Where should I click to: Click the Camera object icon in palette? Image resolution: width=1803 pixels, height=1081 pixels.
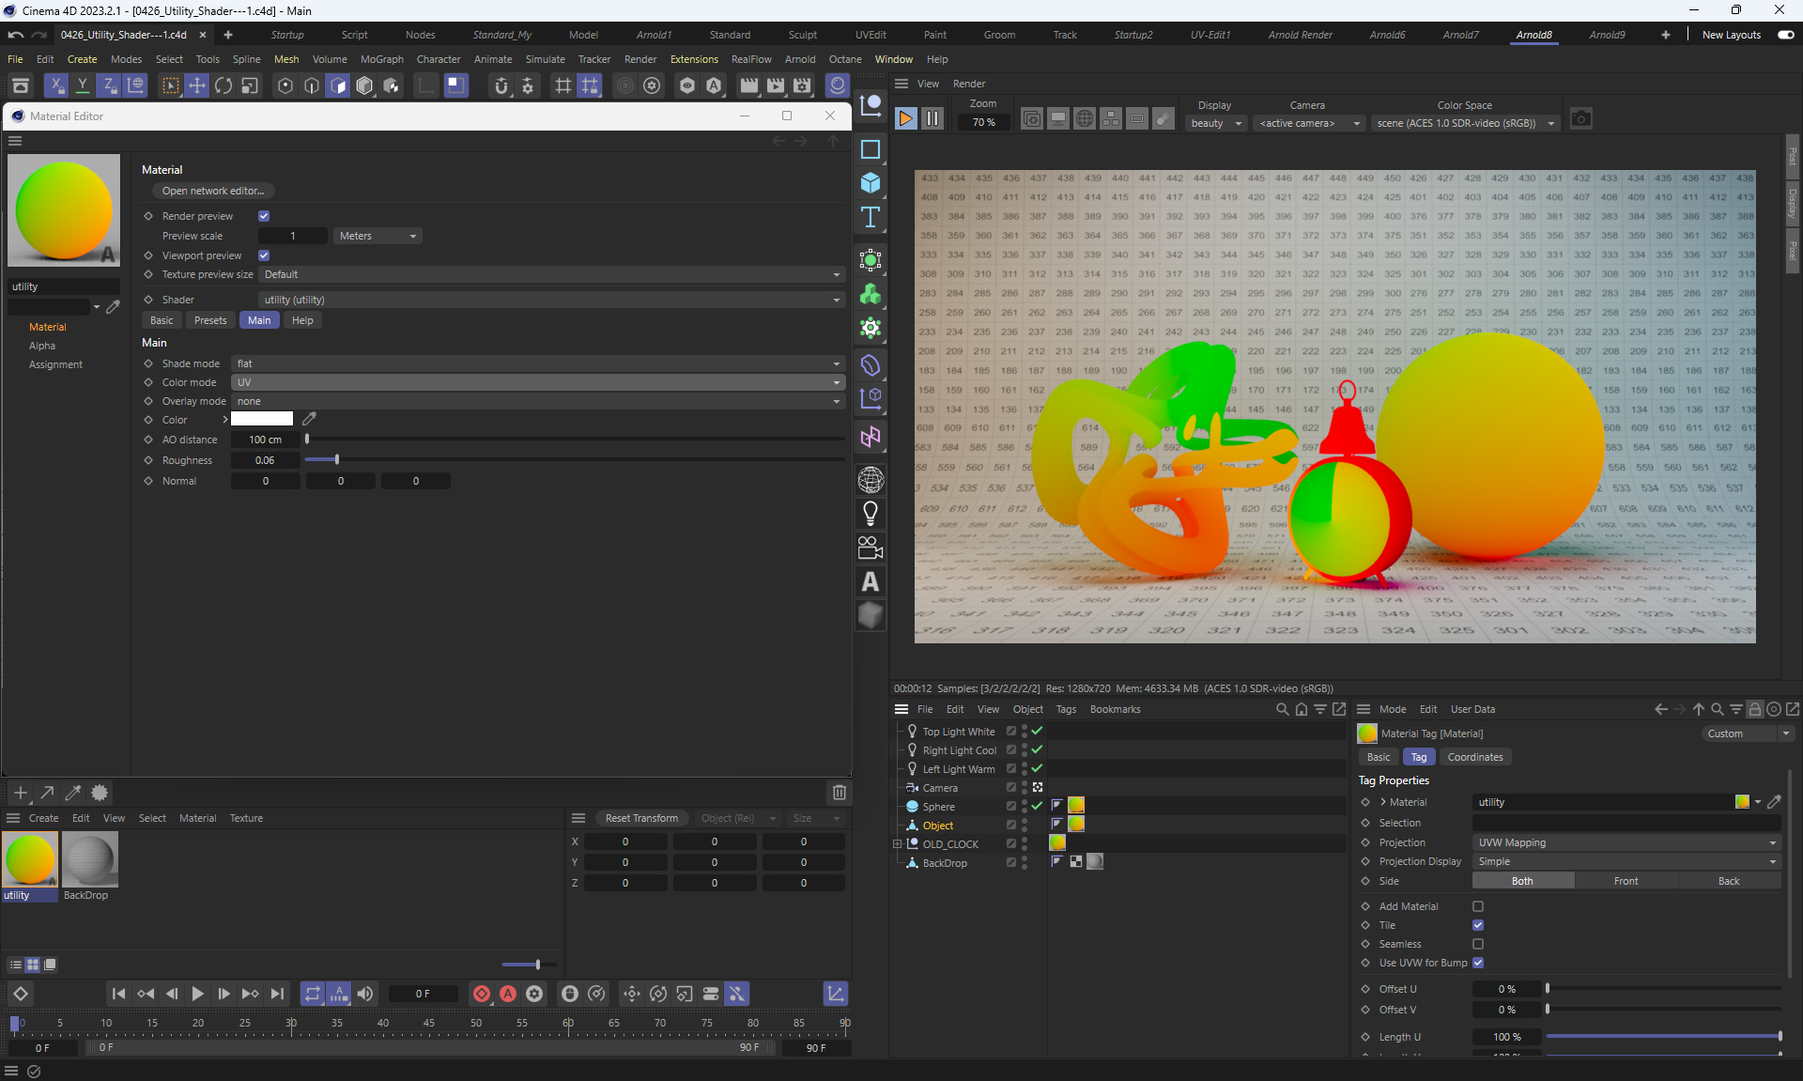pos(871,548)
